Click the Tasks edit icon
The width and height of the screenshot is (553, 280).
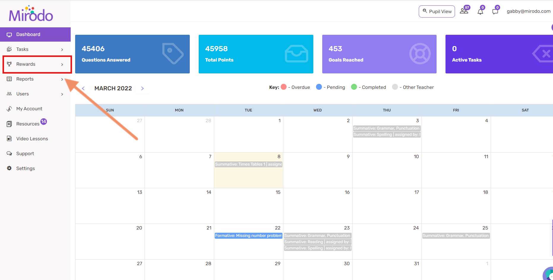9,49
